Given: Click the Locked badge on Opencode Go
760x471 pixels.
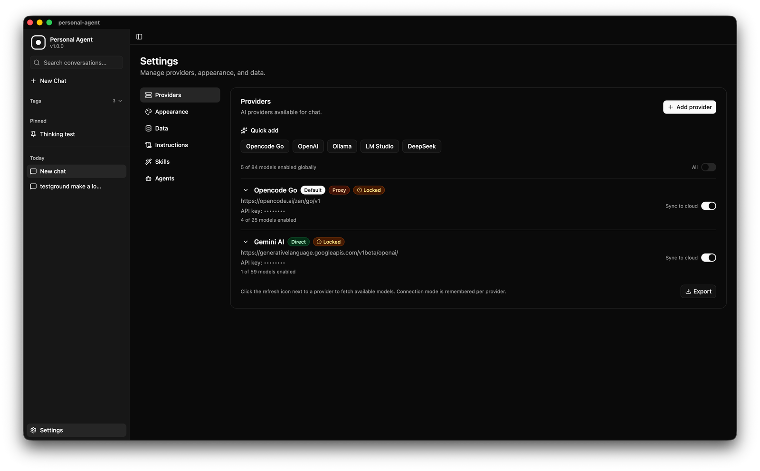Looking at the screenshot, I should tap(369, 190).
